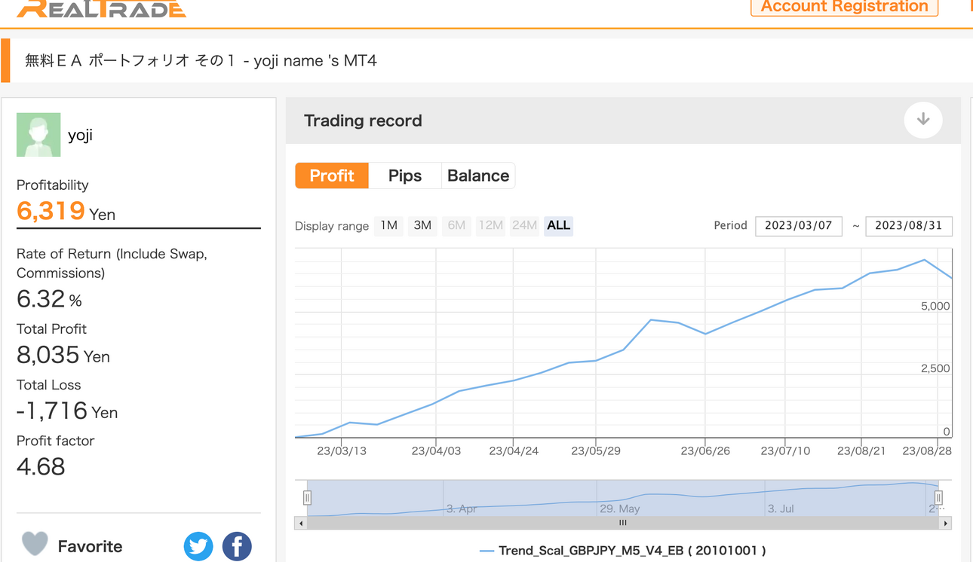This screenshot has height=562, width=973.
Task: Open the yoji username link
Action: click(x=80, y=136)
